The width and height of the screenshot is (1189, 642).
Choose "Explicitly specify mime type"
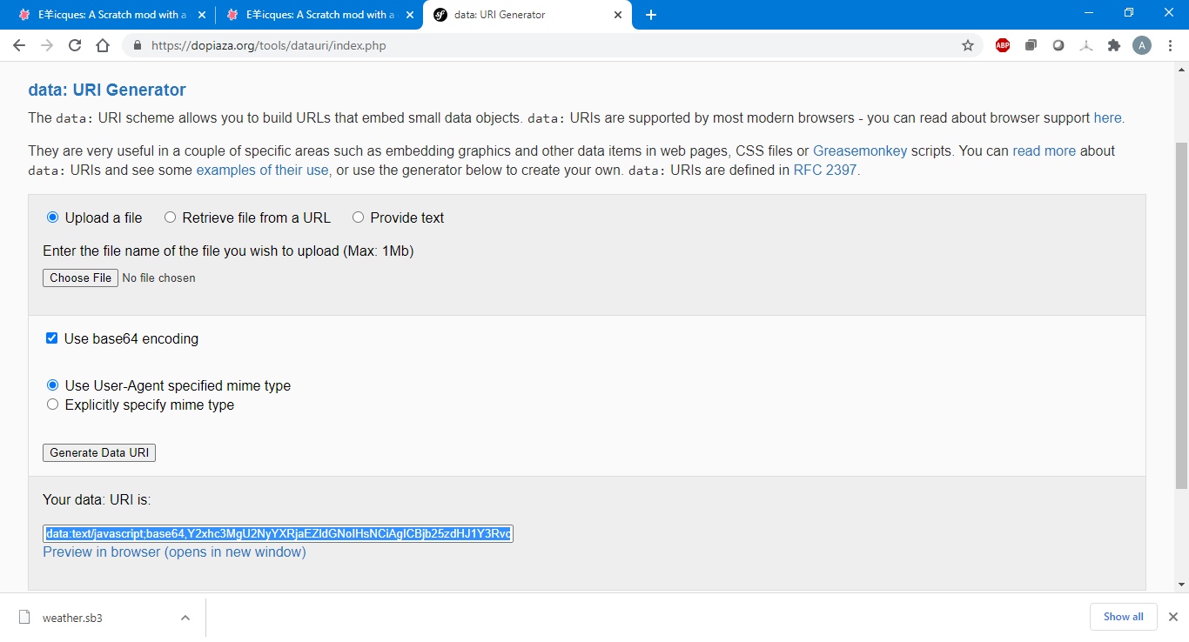point(53,405)
